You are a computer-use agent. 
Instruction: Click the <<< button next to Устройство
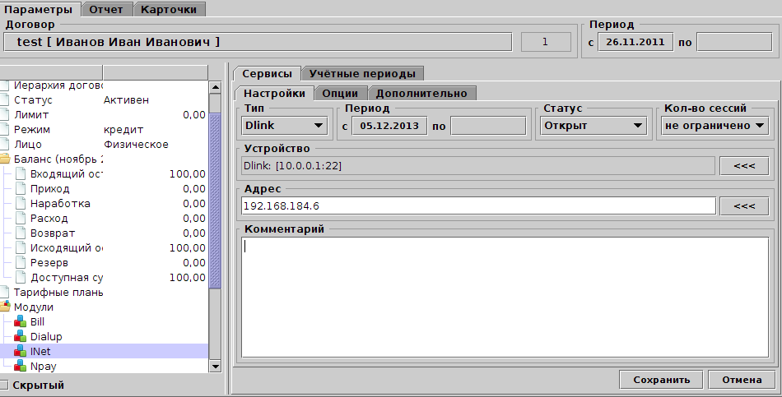click(743, 166)
